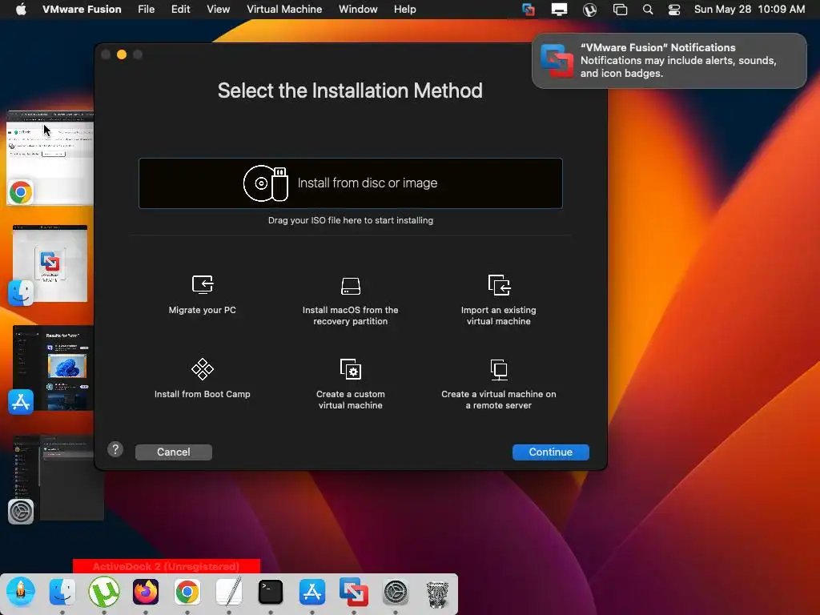Click the yellow minimize window button
Viewport: 820px width, 615px height.
click(x=122, y=54)
